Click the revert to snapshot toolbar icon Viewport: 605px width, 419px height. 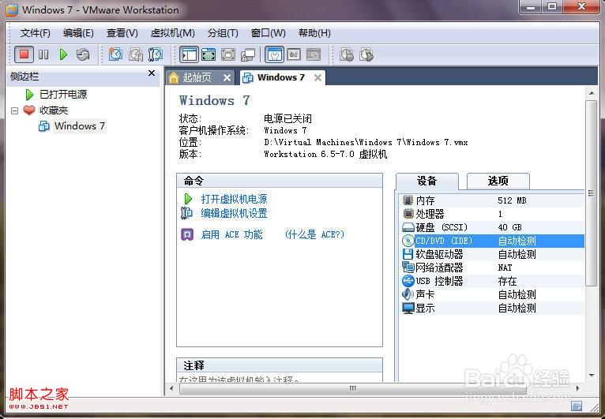coord(135,54)
